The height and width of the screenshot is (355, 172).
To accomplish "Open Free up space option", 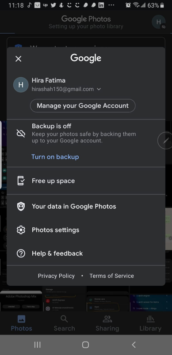I will tap(86, 181).
